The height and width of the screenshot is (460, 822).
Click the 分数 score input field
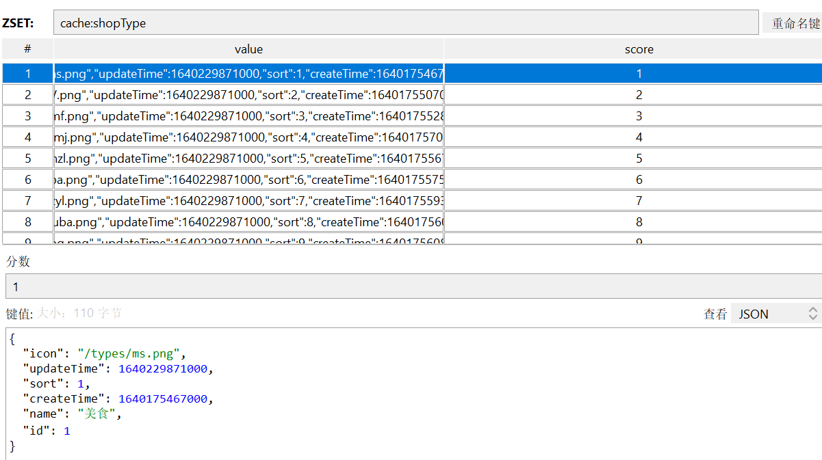pos(413,286)
